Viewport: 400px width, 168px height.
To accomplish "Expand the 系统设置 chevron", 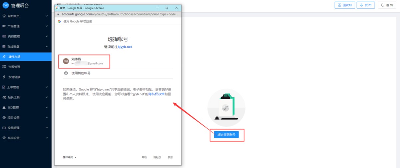I will [47, 138].
